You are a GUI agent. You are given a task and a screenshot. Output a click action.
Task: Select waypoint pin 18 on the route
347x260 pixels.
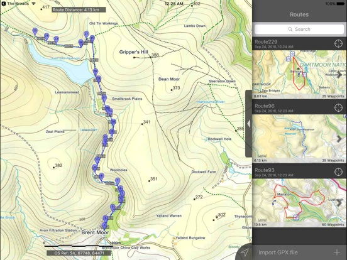pos(99,79)
